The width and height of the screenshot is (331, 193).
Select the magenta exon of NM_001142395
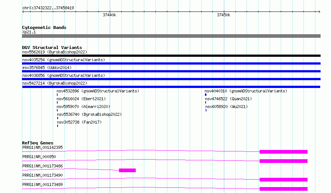[283, 152]
